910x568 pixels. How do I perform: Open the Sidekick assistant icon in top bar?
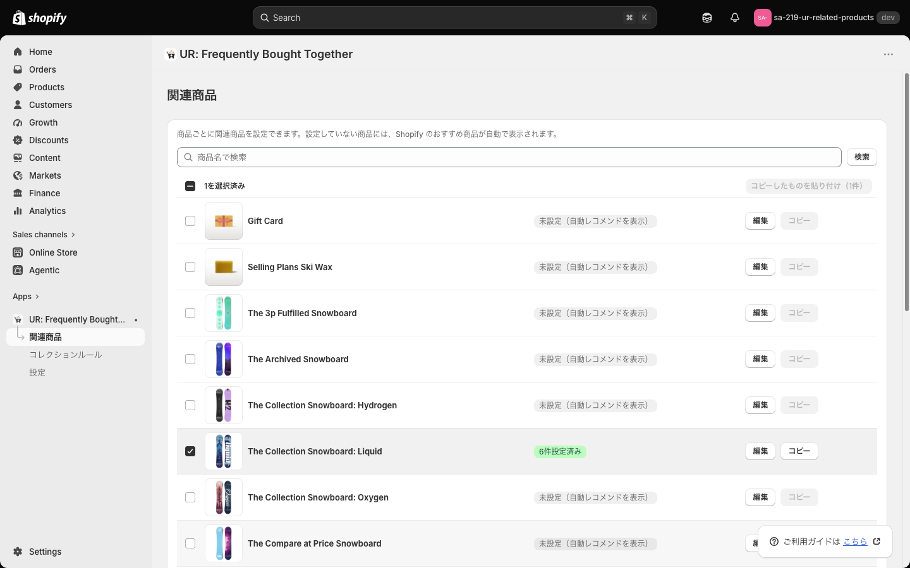coord(707,18)
